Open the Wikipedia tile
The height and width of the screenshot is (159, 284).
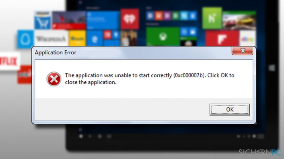coord(51,39)
